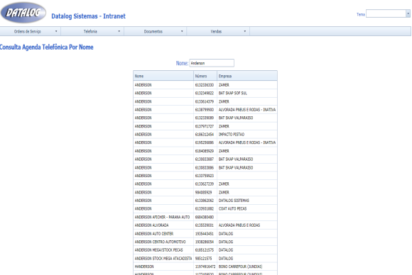Select the number 6132336330 cell

205,85
